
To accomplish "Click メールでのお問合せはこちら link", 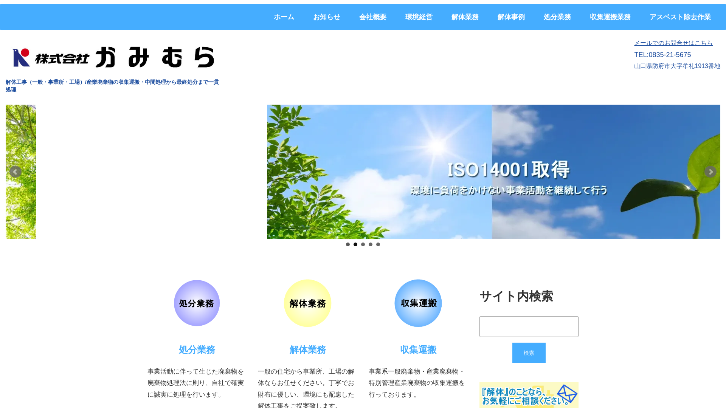I will 673,43.
